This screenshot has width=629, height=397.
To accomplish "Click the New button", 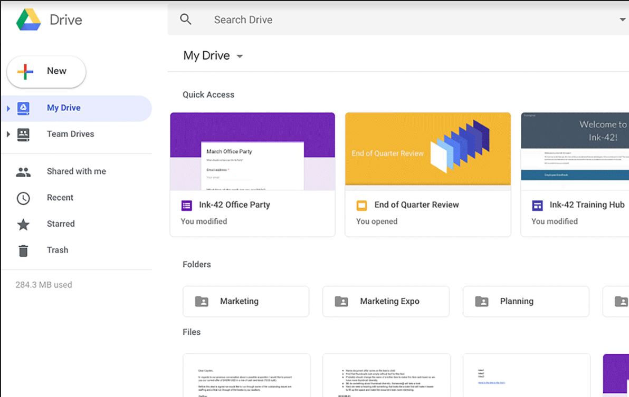I will pyautogui.click(x=46, y=71).
